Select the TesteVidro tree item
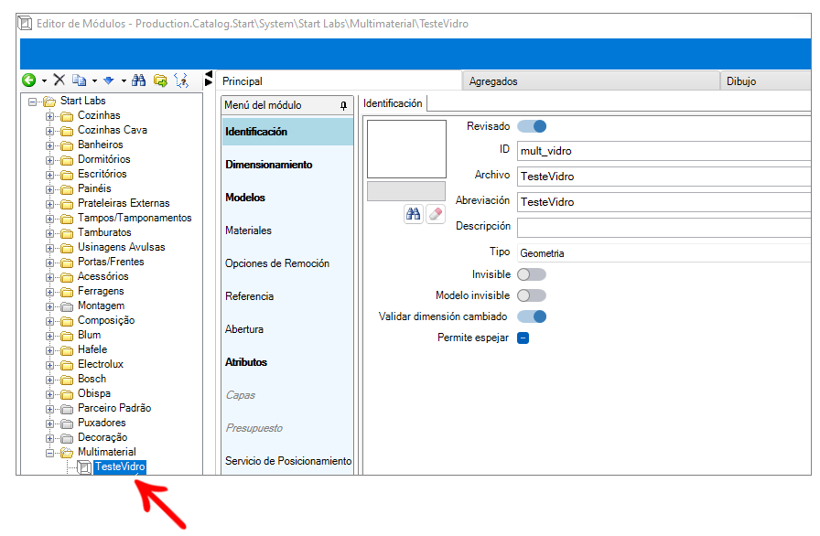The height and width of the screenshot is (536, 820). pyautogui.click(x=120, y=467)
